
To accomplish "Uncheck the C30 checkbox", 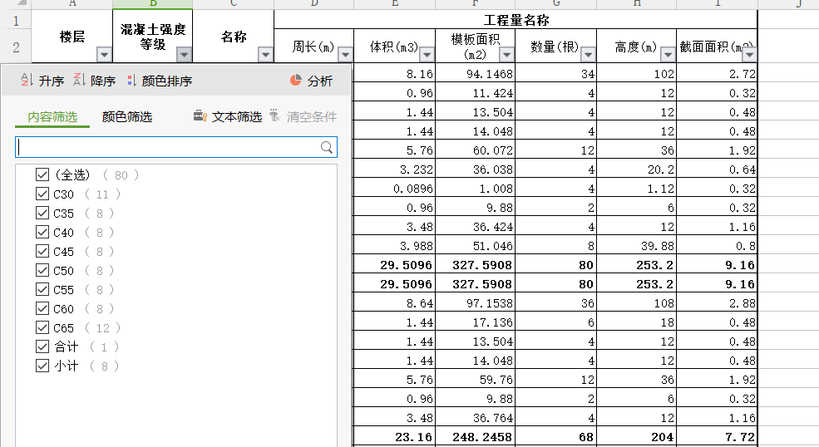I will (x=42, y=194).
